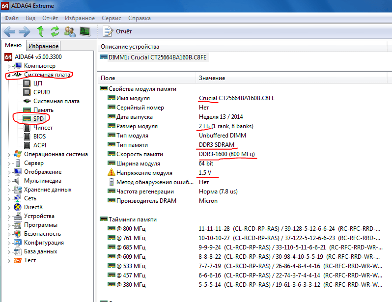
Task: Click the Устройства category icon
Action: [x=18, y=216]
